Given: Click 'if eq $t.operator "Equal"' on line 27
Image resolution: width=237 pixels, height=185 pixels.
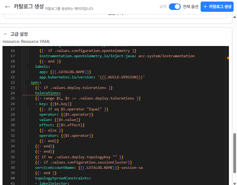Looking at the screenshot, I should (x=75, y=109).
